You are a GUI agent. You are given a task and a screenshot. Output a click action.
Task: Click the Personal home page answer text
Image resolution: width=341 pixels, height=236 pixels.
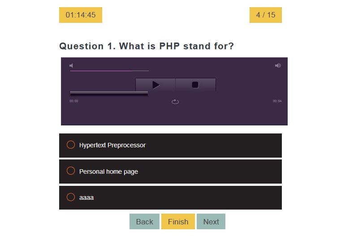coord(108,172)
